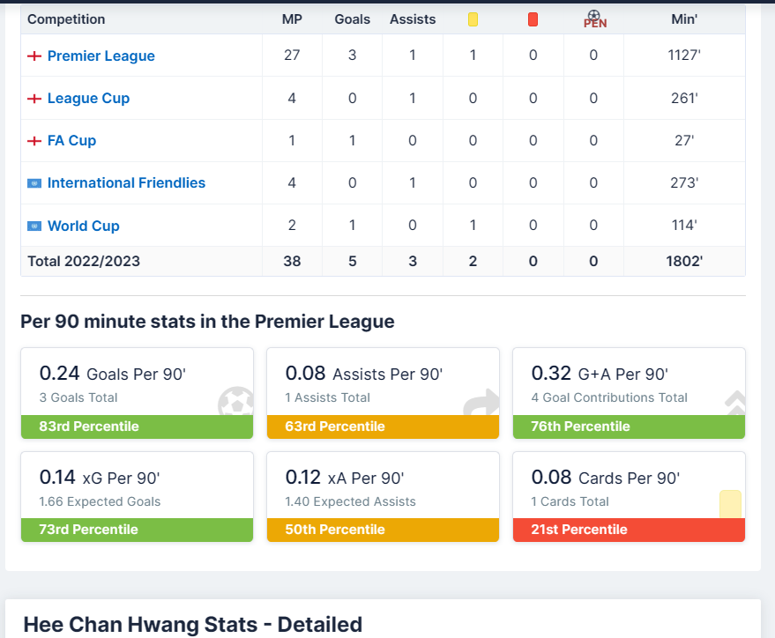Click the England flag beside Premier League
775x638 pixels.
34,56
